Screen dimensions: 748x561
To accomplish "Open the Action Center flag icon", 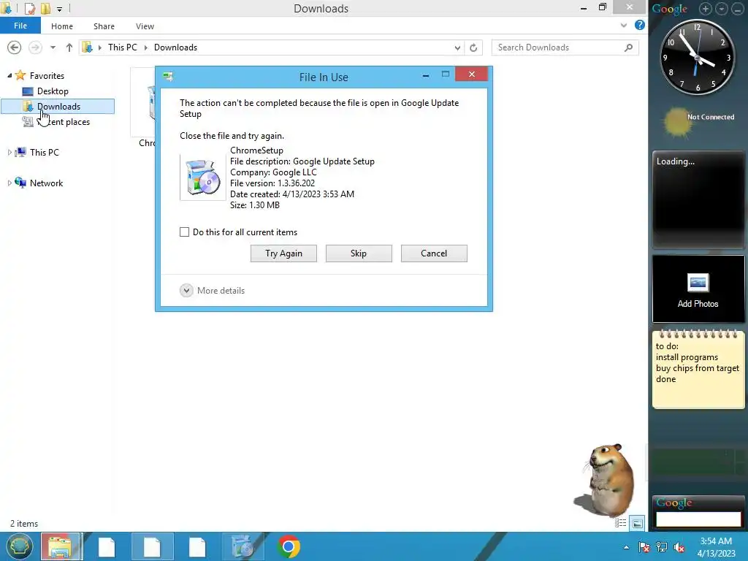I will [644, 547].
